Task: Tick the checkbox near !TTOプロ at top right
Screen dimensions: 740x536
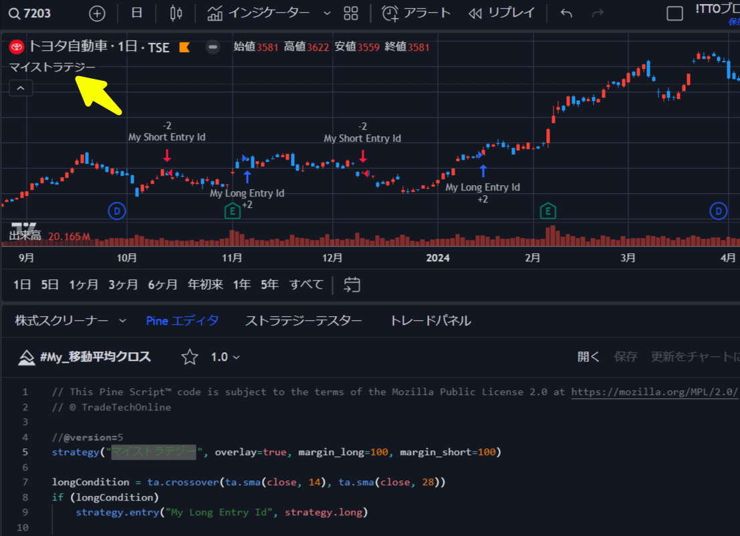Action: tap(674, 13)
